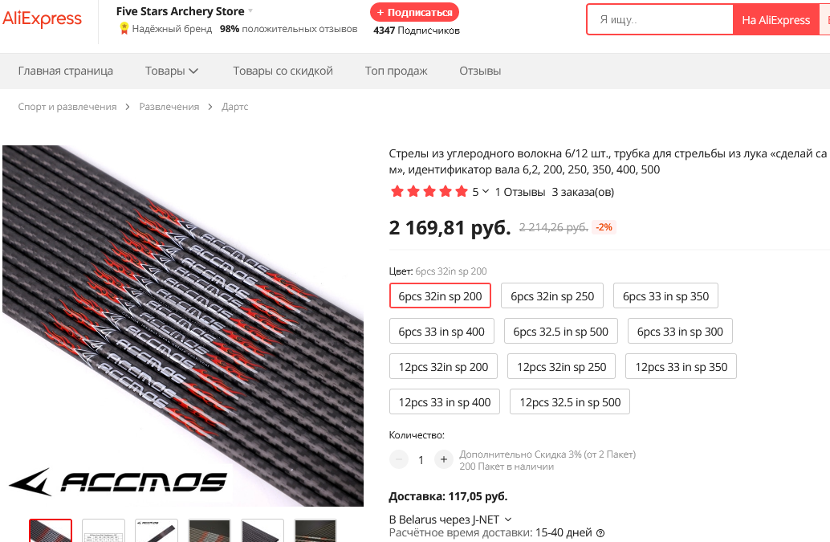The image size is (830, 542).
Task: Select option 6pcs 32in sp 250
Action: tap(552, 295)
